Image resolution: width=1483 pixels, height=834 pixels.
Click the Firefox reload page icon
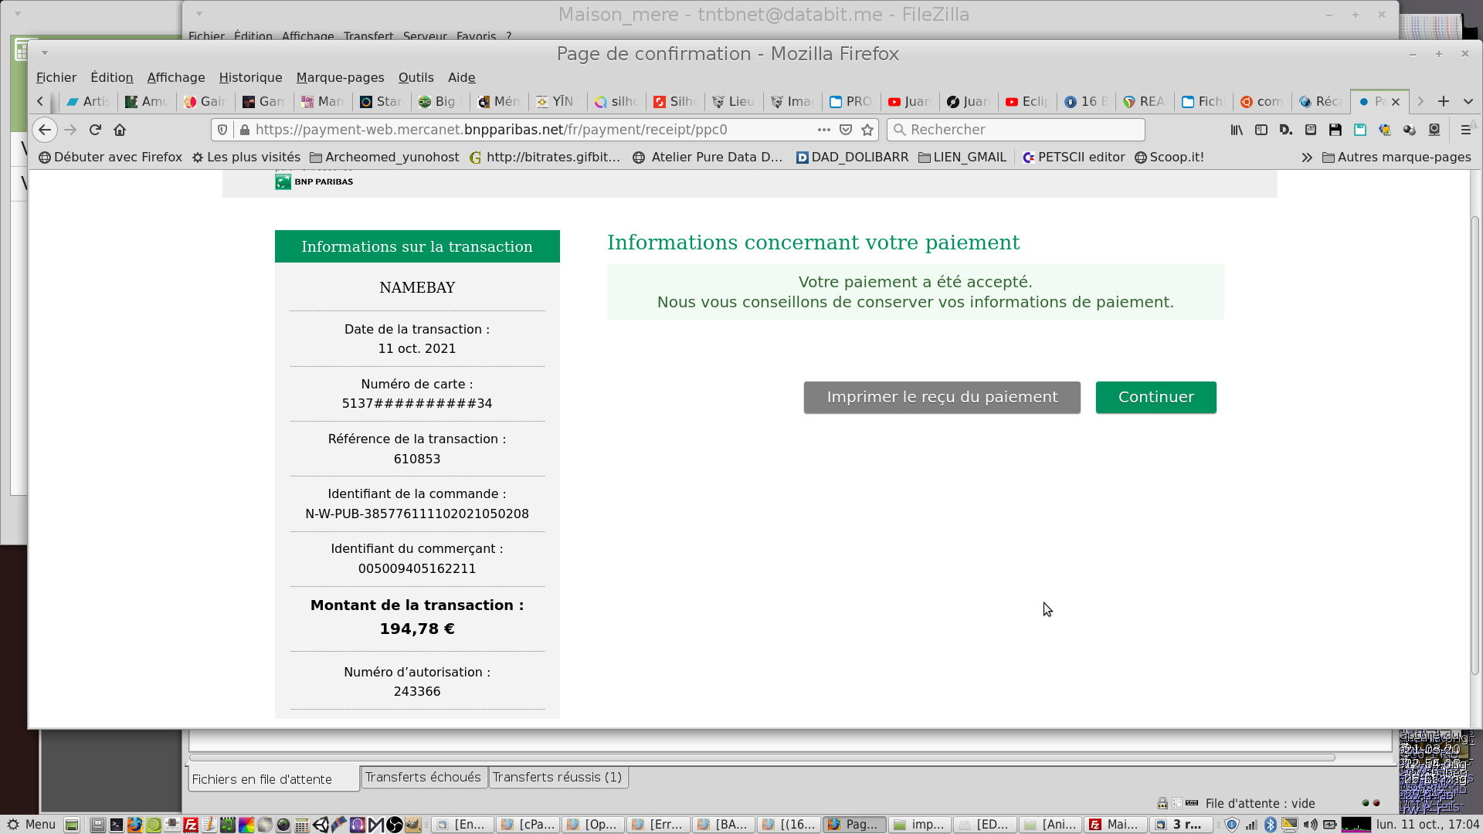point(95,130)
